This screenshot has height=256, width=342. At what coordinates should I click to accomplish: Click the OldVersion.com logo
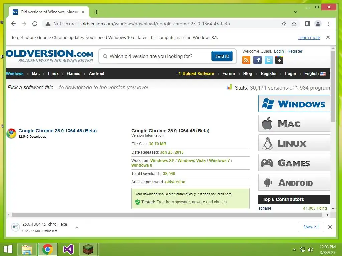(x=49, y=56)
